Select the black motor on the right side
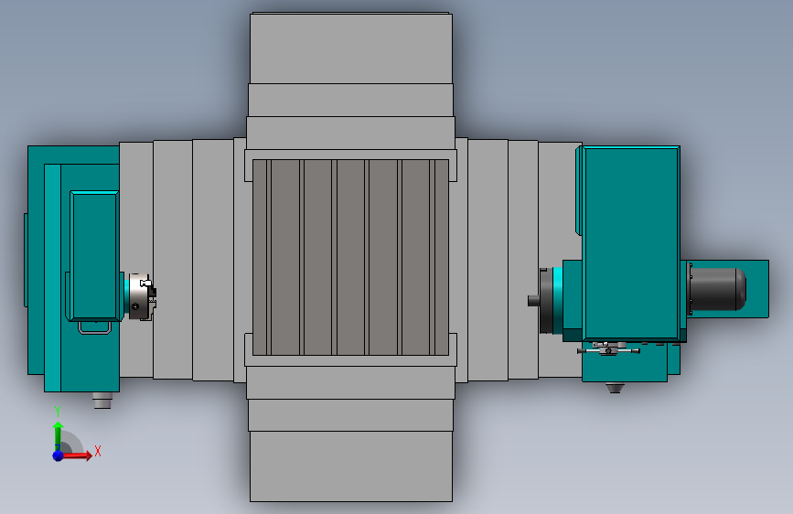 pyautogui.click(x=718, y=289)
